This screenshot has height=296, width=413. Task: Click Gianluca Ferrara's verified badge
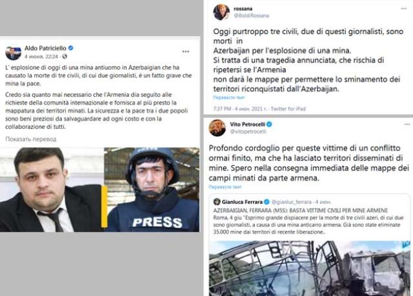[x=267, y=202]
